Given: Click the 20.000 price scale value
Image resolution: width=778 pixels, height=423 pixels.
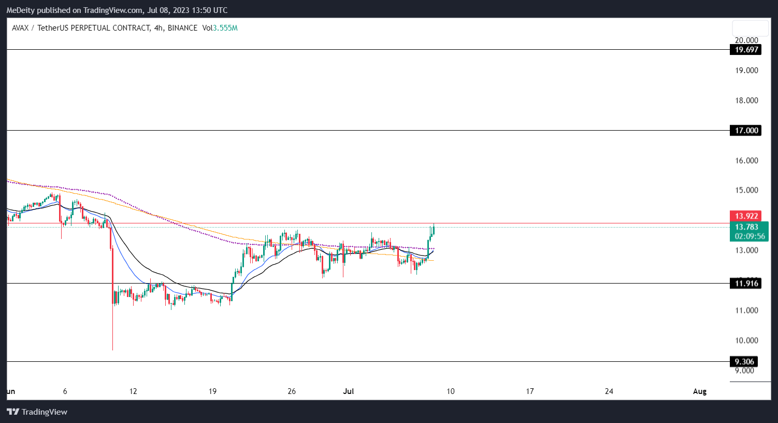Looking at the screenshot, I should click(x=745, y=40).
